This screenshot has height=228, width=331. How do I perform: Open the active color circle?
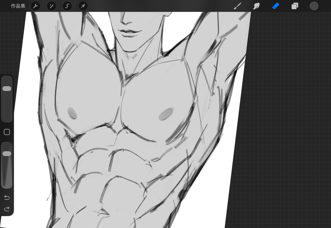[x=314, y=6]
